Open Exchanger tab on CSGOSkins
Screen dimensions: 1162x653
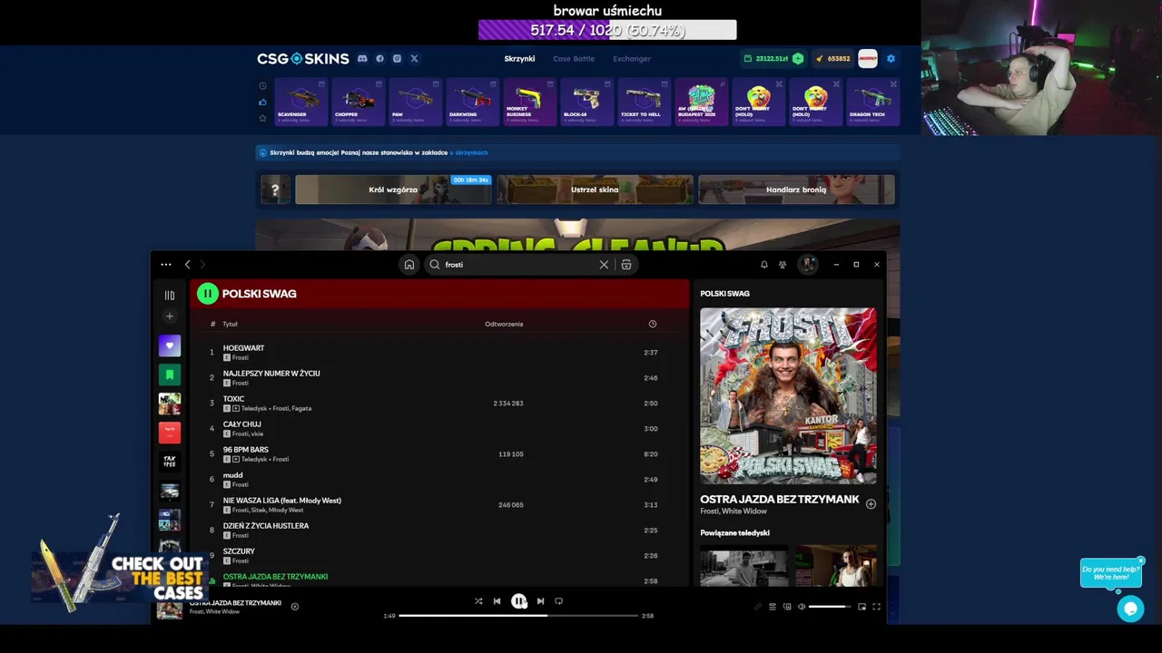632,59
